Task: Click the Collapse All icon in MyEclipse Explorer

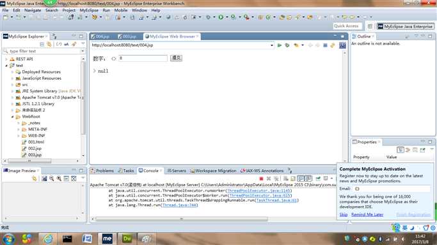Action: pos(42,44)
